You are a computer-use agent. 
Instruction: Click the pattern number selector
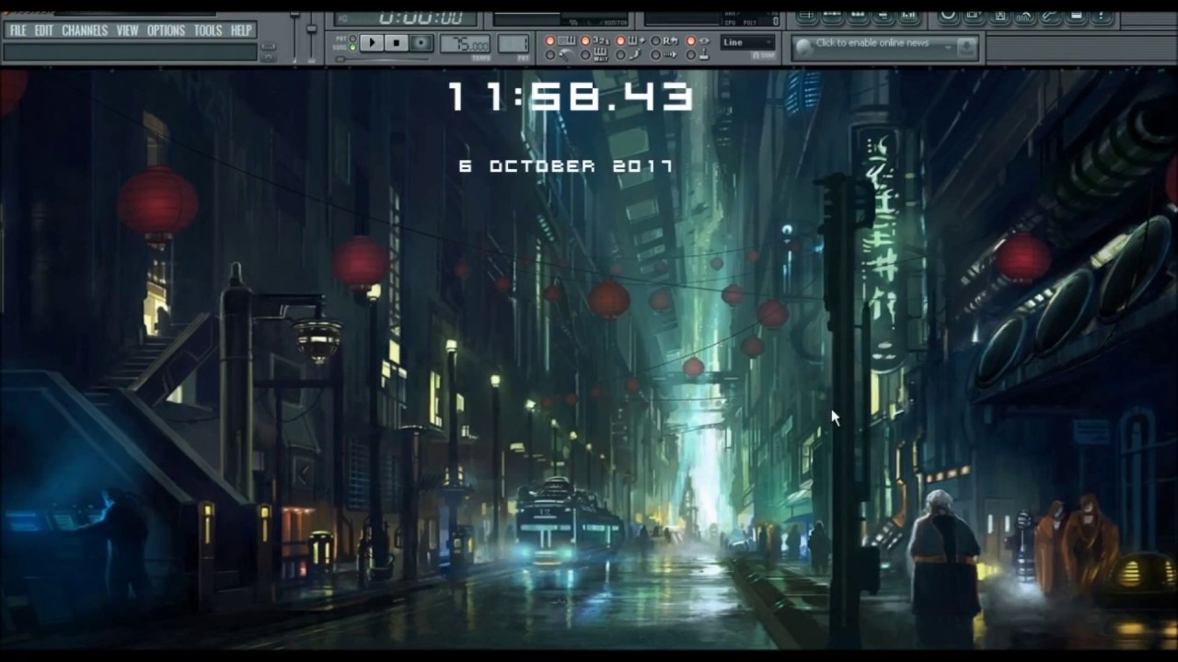click(x=514, y=43)
